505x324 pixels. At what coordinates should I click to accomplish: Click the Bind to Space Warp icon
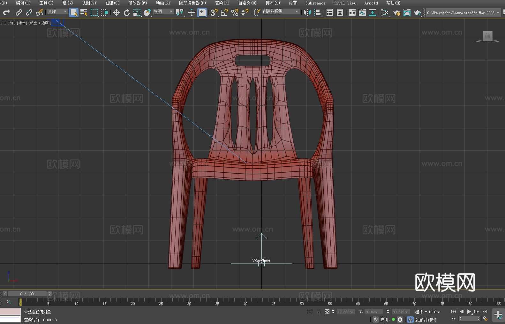(x=39, y=12)
